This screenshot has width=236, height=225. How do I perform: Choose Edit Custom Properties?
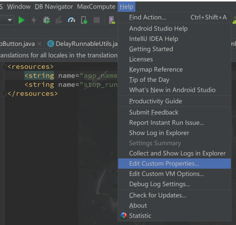(175, 163)
